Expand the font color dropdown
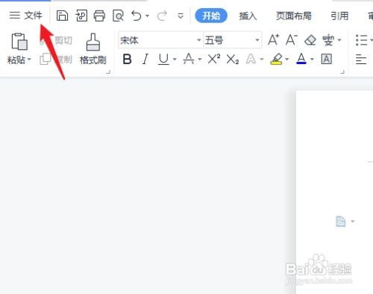 pos(312,60)
